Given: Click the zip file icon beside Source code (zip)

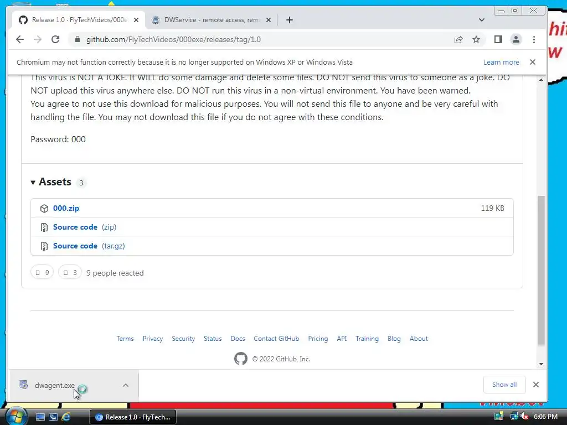Looking at the screenshot, I should click(x=44, y=227).
